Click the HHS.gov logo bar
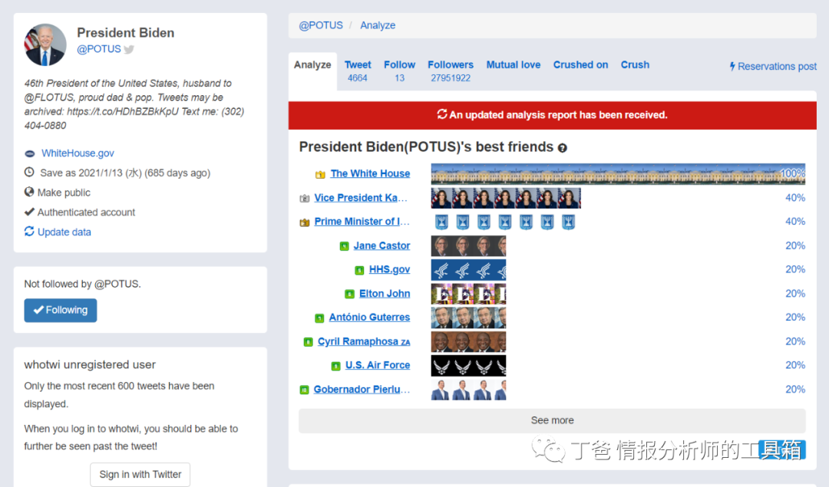The image size is (829, 487). [468, 270]
